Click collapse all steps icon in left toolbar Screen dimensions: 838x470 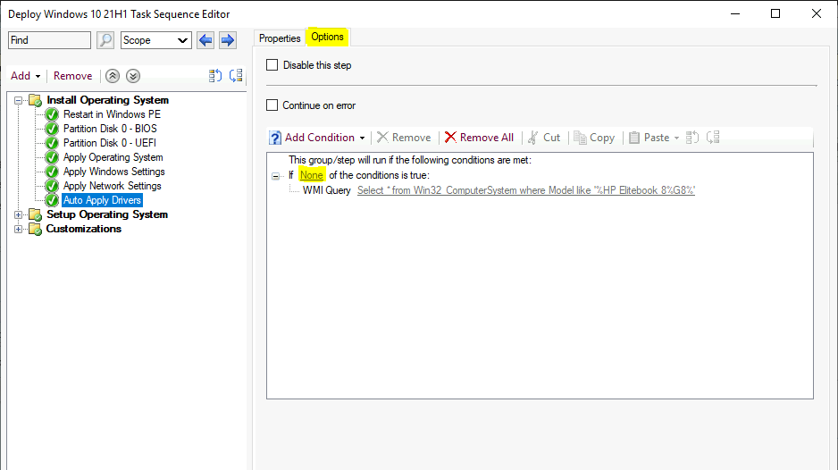point(236,76)
